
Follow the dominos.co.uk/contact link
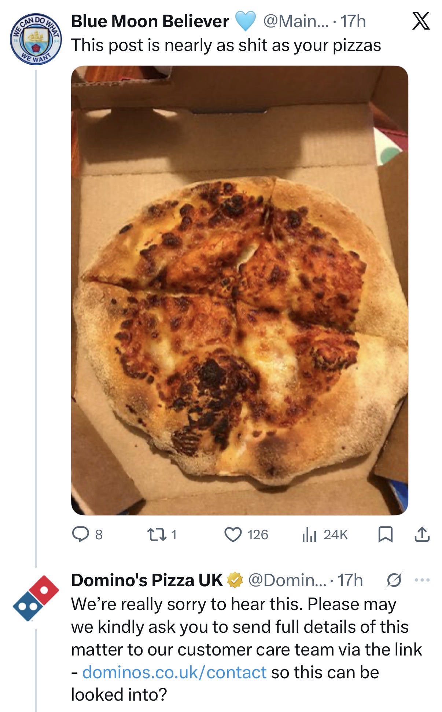pos(174,672)
